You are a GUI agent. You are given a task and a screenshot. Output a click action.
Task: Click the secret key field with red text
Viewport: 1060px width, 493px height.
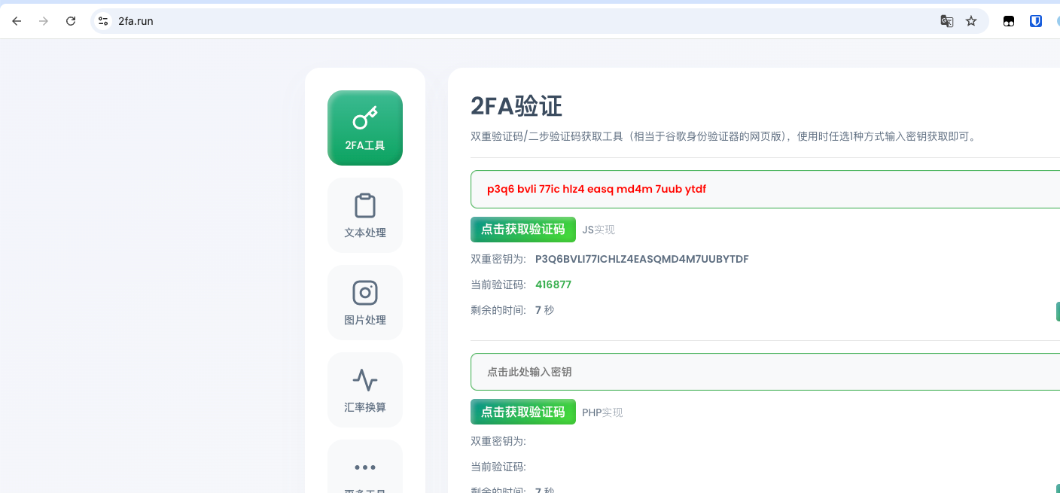[x=765, y=189]
